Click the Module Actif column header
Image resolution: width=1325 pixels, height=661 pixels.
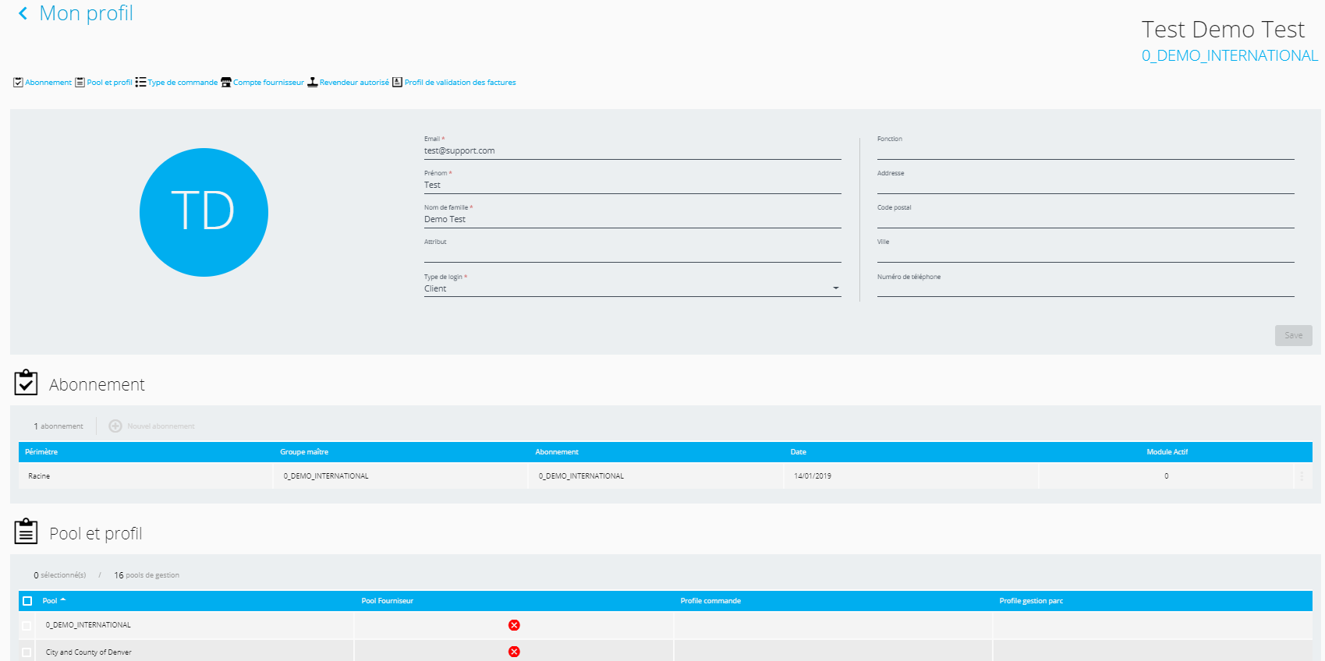pos(1167,452)
